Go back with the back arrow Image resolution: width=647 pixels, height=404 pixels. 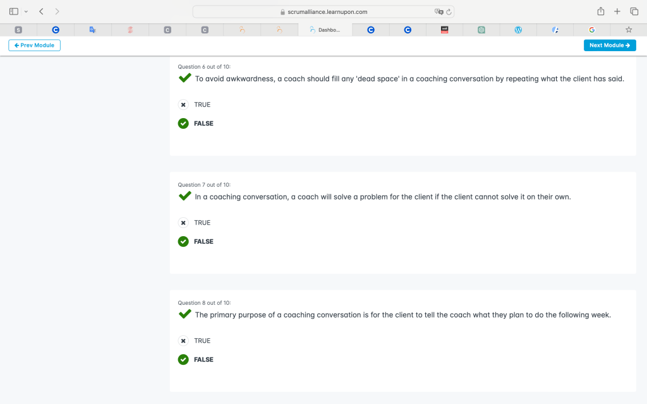coord(41,11)
